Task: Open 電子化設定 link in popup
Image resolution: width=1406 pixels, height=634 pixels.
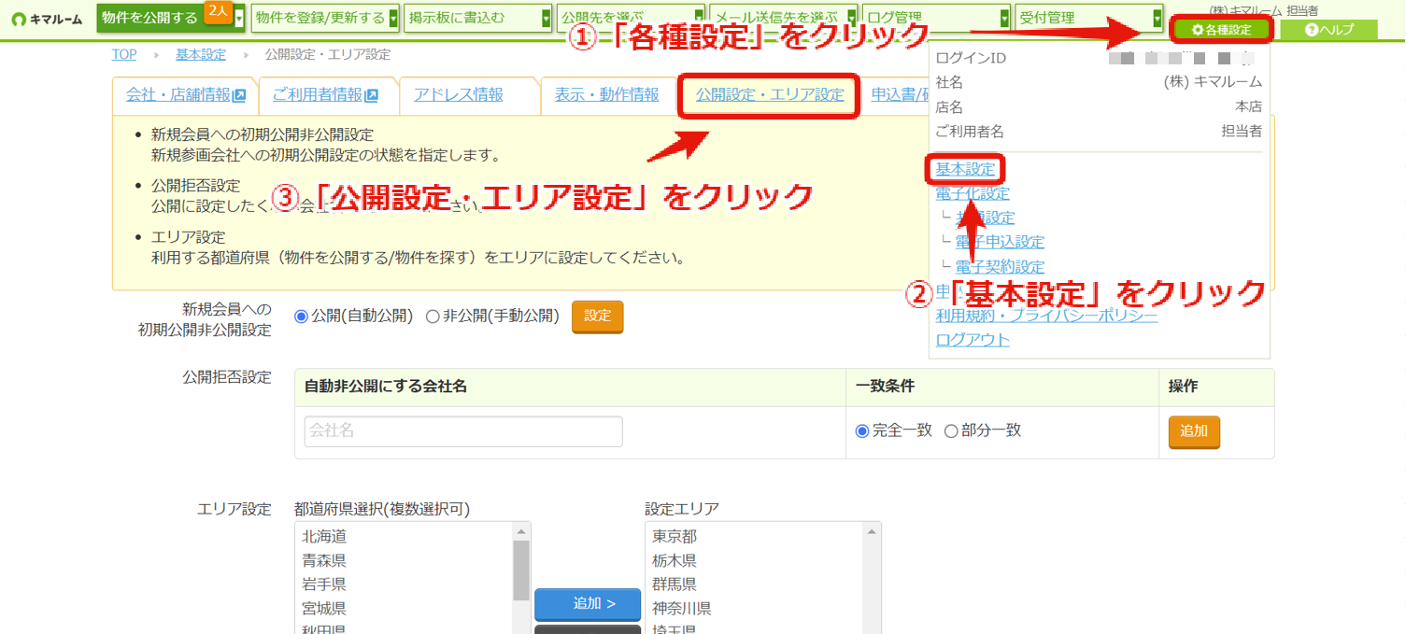Action: (973, 193)
